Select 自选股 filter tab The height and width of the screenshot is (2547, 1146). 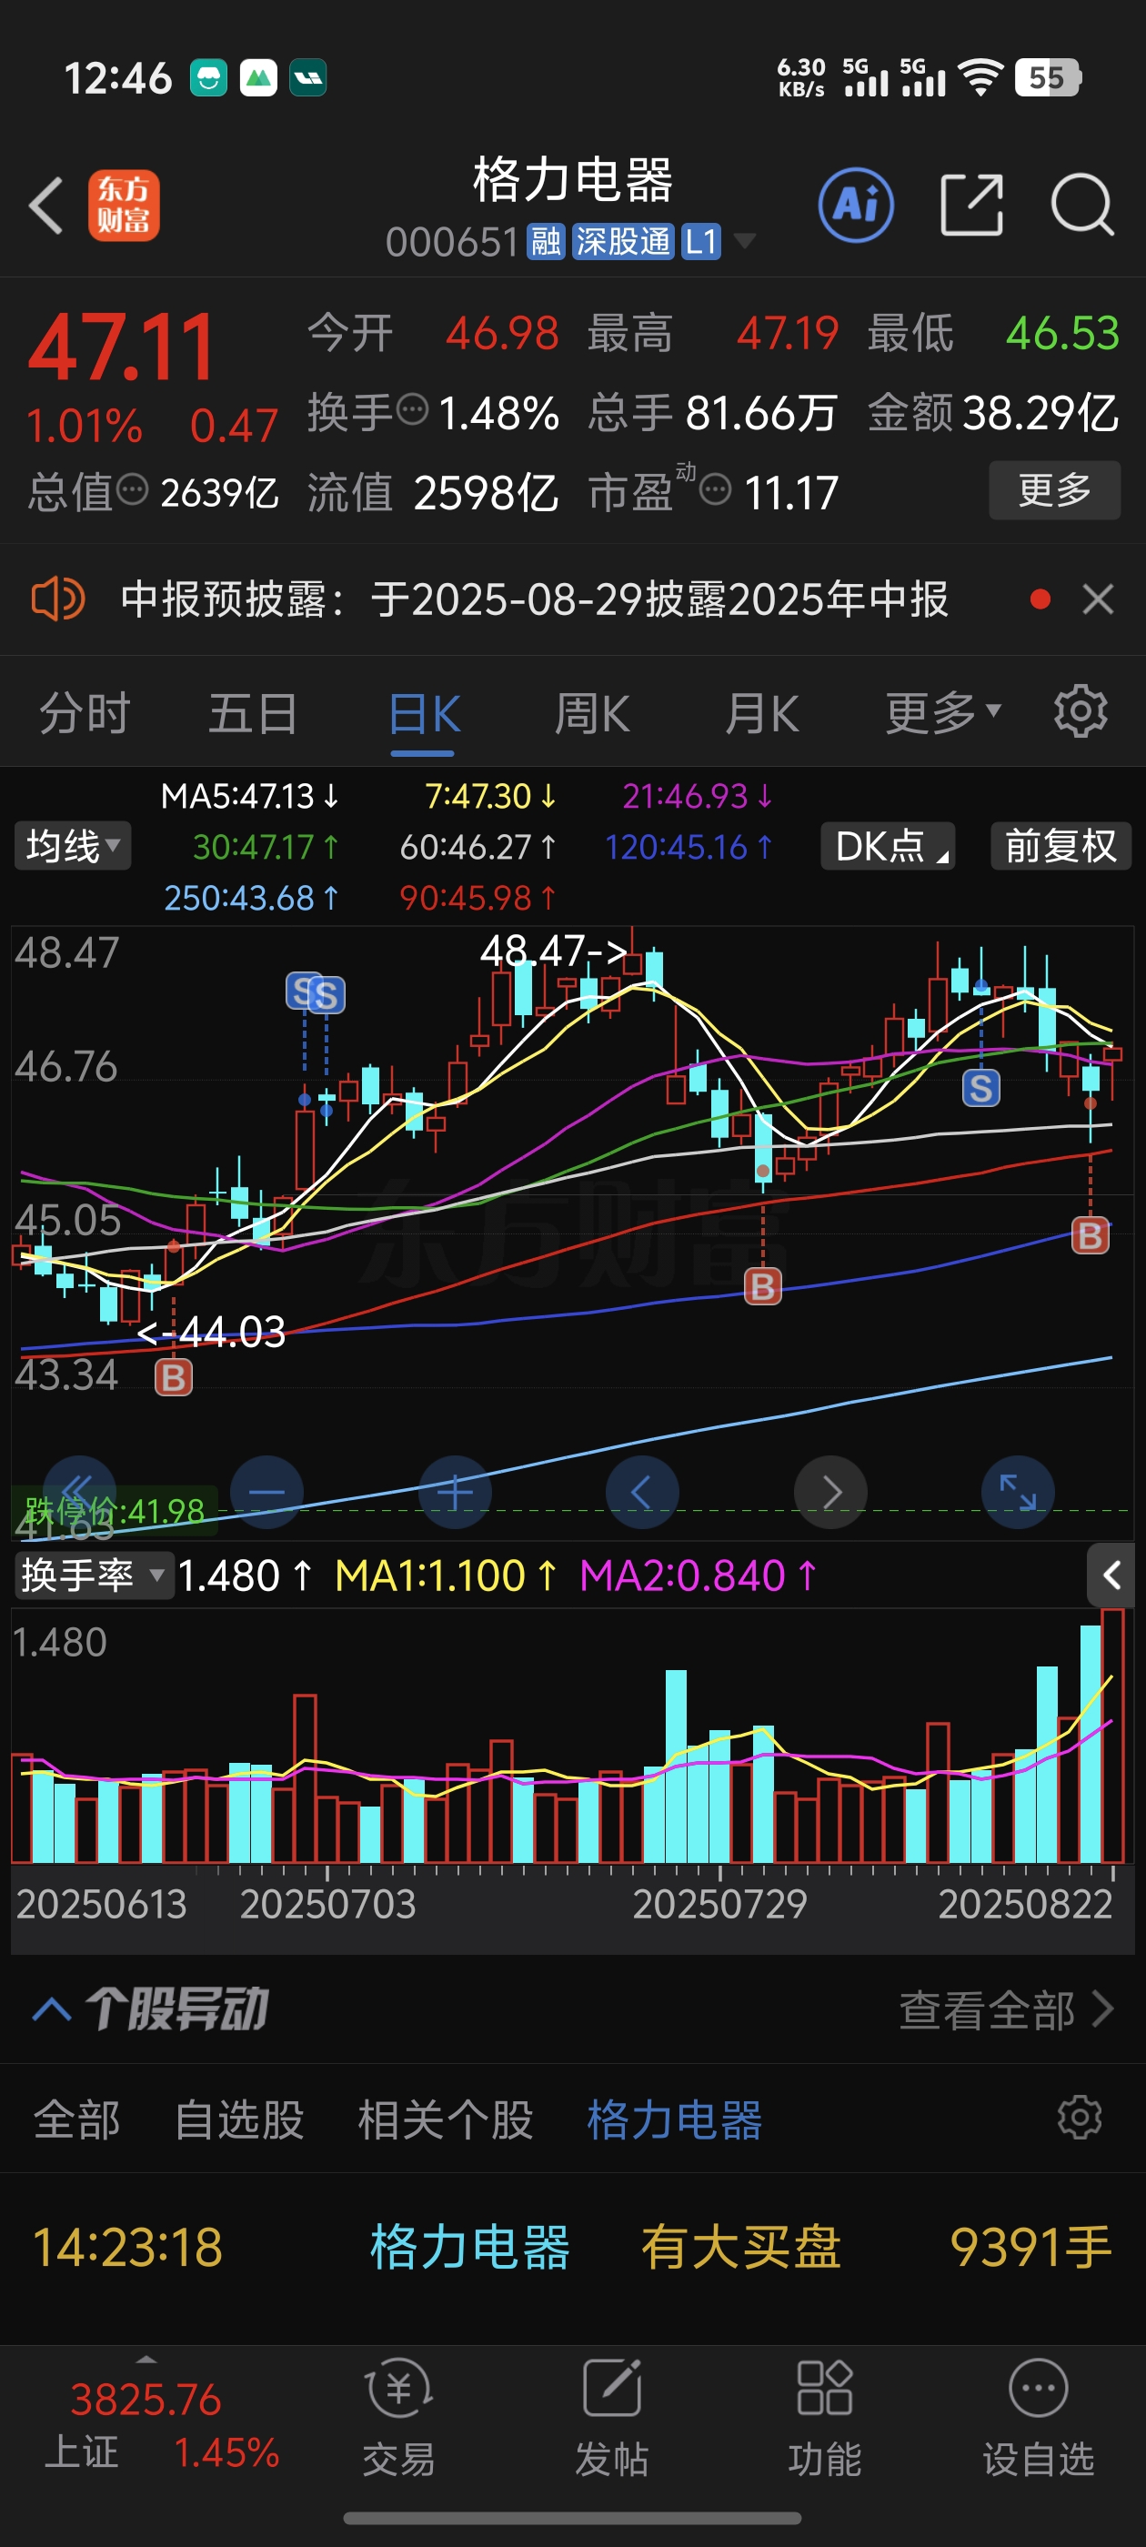pos(239,2119)
